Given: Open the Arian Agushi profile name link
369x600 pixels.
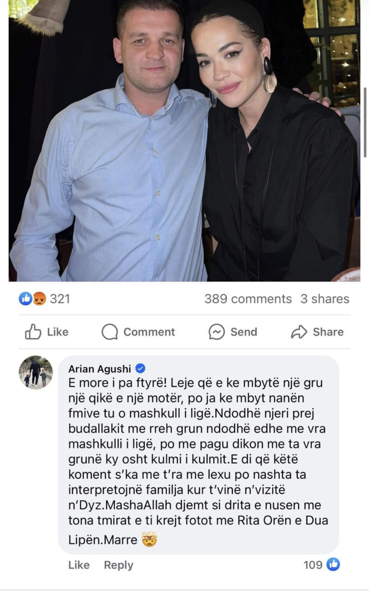Looking at the screenshot, I should [100, 369].
